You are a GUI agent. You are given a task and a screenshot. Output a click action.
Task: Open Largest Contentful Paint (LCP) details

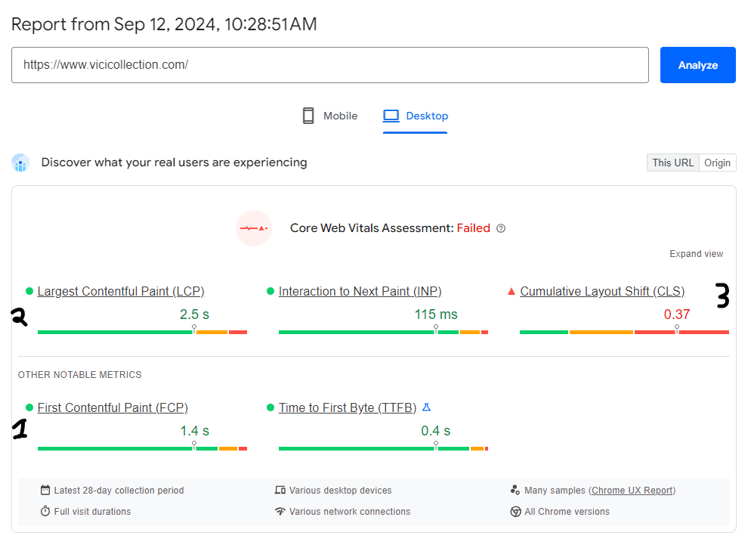(x=121, y=292)
